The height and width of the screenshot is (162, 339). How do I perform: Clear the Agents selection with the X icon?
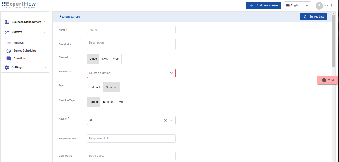click(165, 120)
